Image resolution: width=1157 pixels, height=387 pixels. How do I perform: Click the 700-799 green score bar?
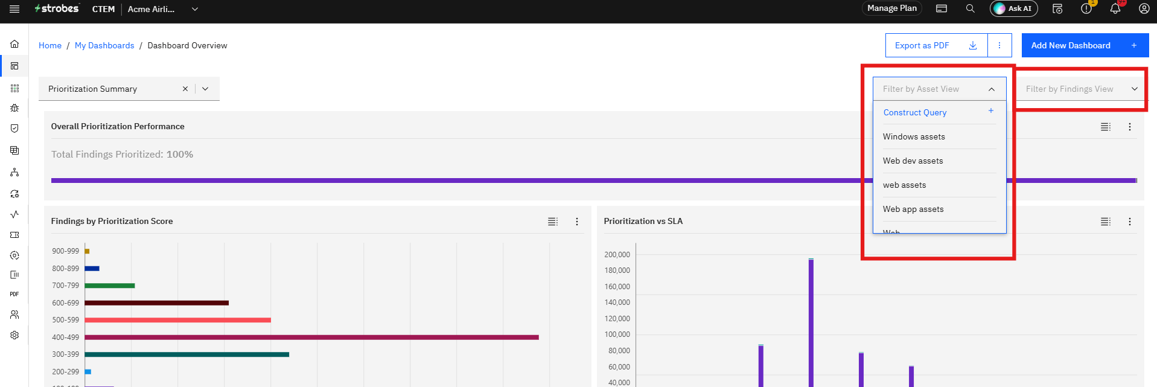click(x=109, y=286)
